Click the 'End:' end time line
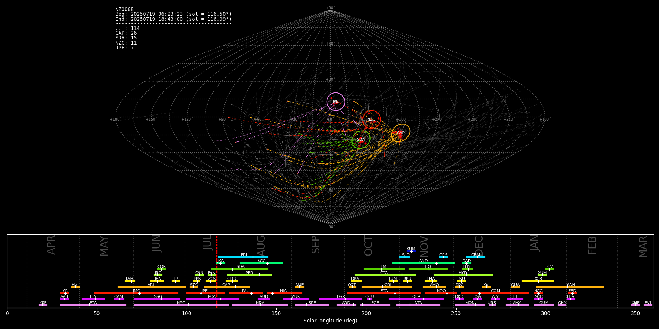Screen dimensions: 659x329 174,19
